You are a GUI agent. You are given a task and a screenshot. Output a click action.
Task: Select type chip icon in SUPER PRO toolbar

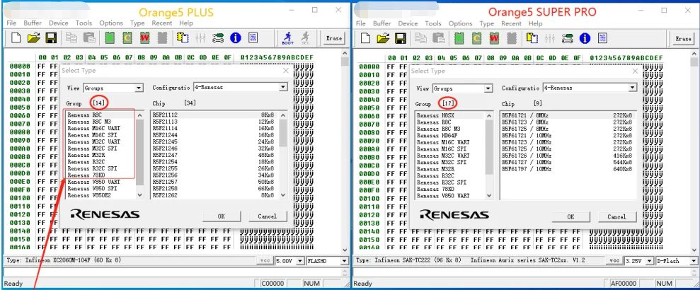[532, 38]
